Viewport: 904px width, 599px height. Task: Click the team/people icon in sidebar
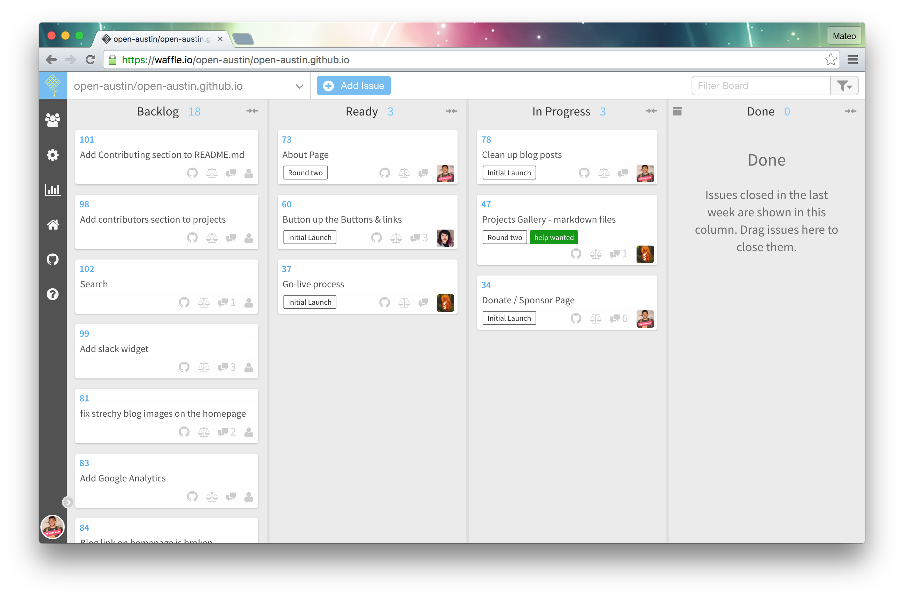click(54, 119)
